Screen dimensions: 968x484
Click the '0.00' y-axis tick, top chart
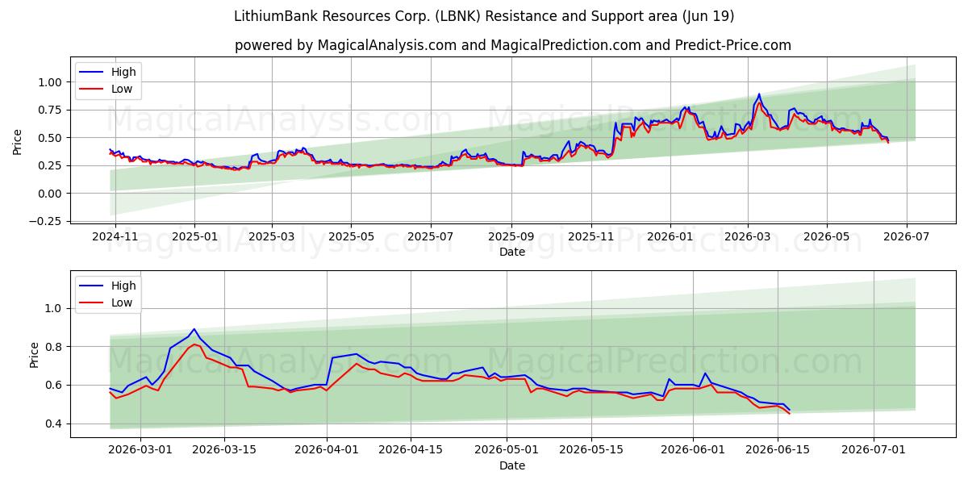coord(51,194)
